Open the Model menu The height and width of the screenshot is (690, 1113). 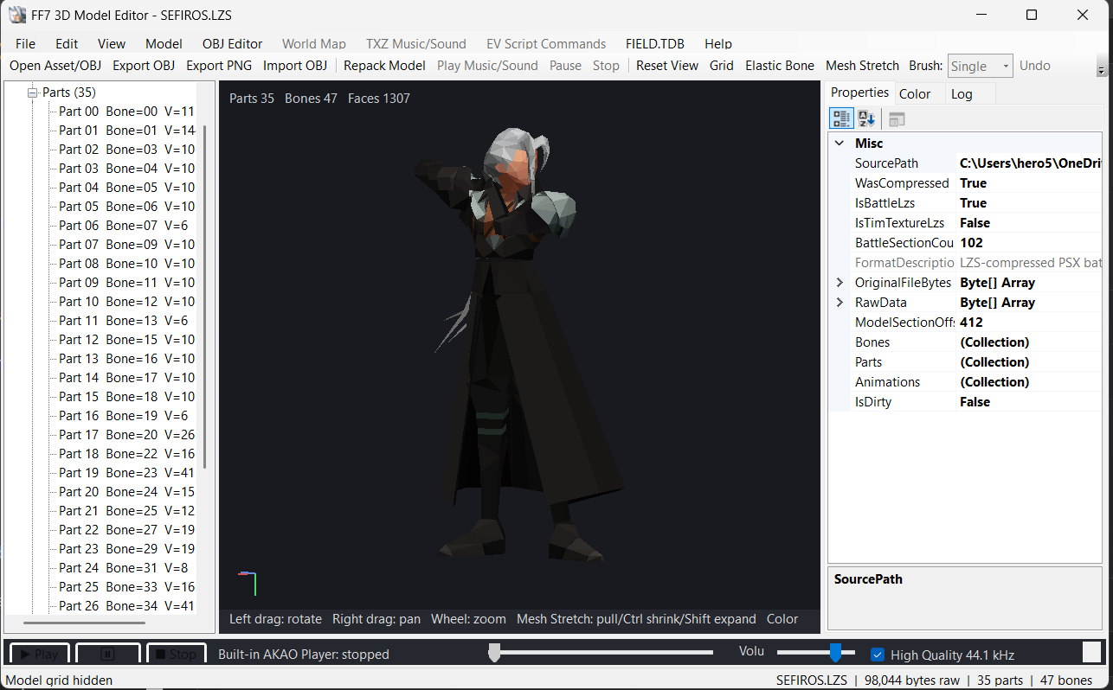click(x=164, y=43)
